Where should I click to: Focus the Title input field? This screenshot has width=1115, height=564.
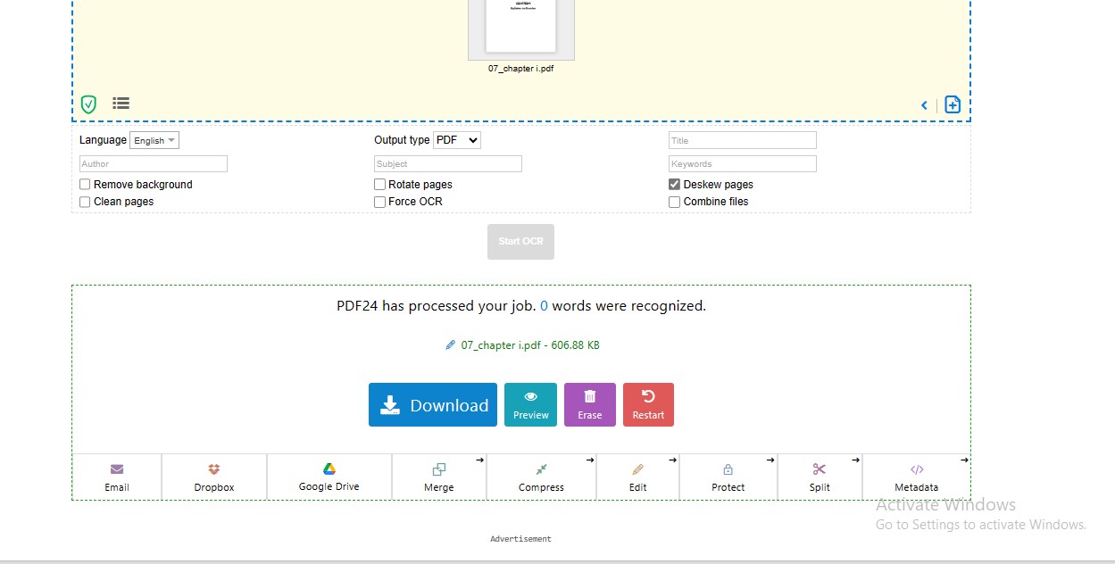[x=743, y=140]
